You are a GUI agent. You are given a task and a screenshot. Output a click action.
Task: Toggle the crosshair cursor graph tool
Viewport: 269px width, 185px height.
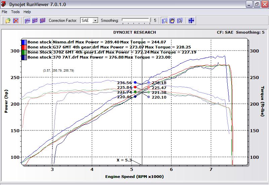[x=191, y=21]
